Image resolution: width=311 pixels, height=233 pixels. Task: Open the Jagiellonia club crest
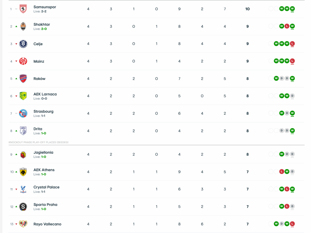[x=23, y=155]
